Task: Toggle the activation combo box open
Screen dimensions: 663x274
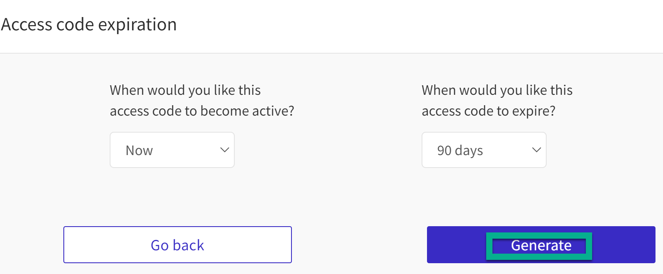Action: click(172, 150)
